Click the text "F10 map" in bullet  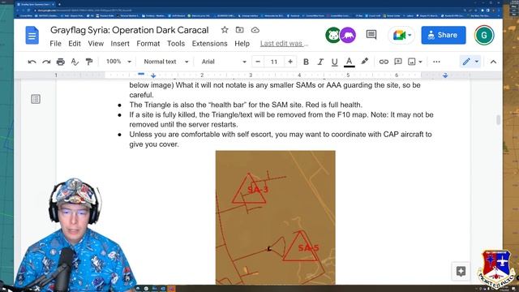pos(352,115)
